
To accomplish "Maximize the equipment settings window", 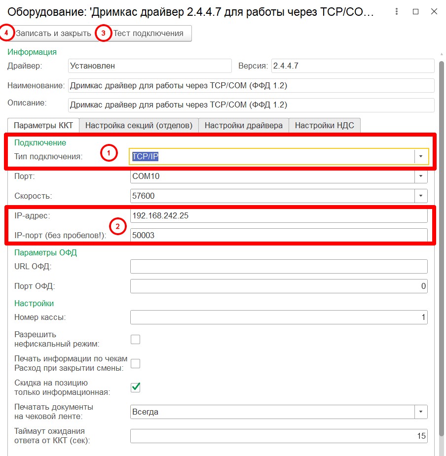I will (415, 11).
